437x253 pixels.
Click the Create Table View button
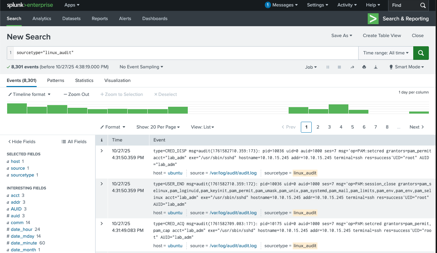[x=382, y=35]
